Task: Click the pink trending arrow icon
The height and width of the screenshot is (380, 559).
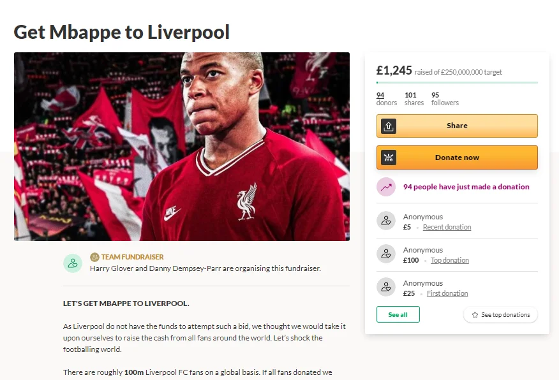Action: click(385, 187)
